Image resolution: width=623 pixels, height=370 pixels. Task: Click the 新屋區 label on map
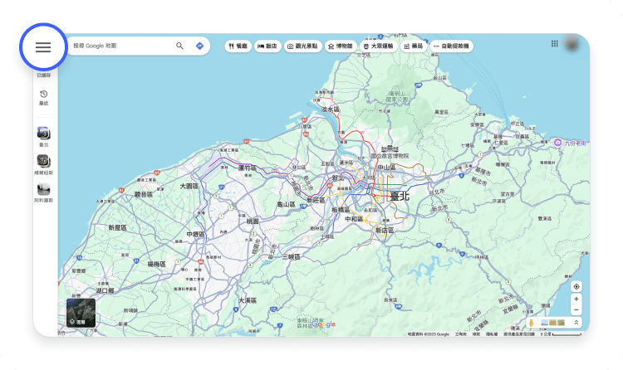pyautogui.click(x=118, y=227)
